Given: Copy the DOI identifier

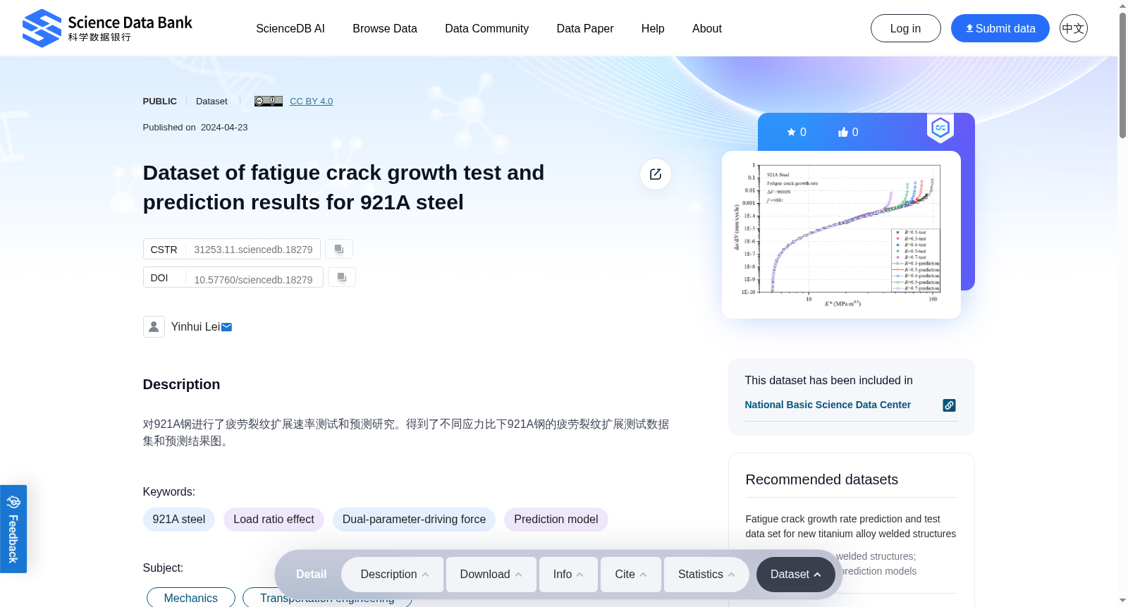Looking at the screenshot, I should coord(342,277).
